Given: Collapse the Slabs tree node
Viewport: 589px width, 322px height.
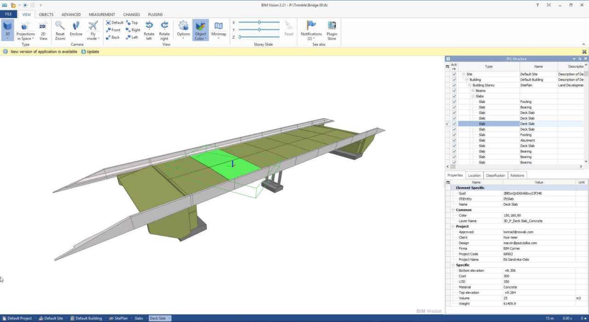Looking at the screenshot, I should point(473,96).
